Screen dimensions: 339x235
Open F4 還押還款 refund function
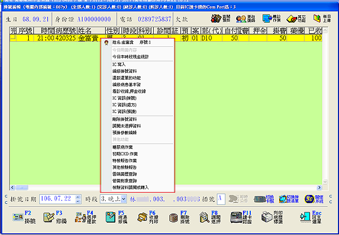click(83, 217)
